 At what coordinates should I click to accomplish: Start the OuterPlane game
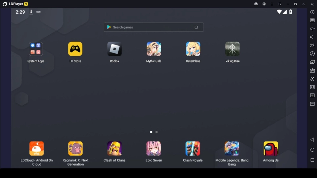click(193, 49)
